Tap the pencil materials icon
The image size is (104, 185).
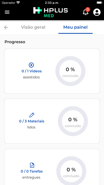[32, 115]
